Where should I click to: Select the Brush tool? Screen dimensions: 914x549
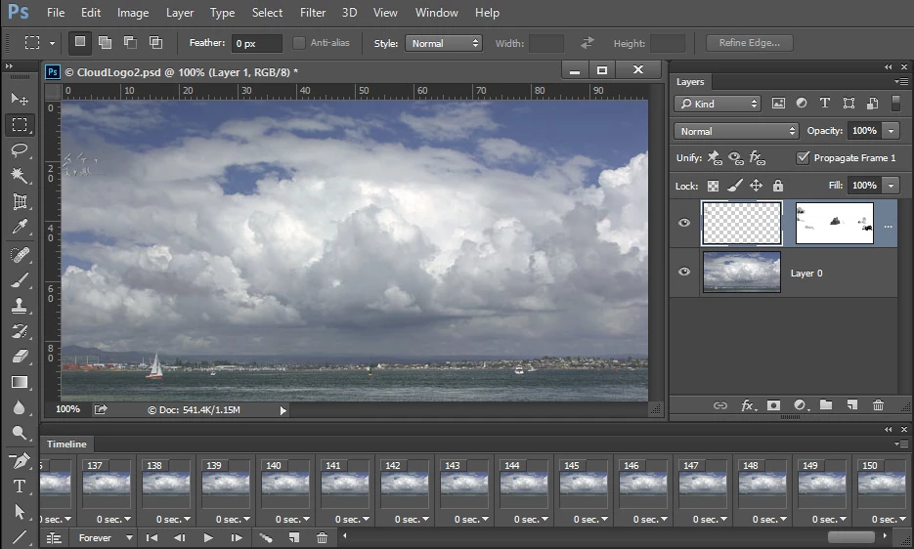click(20, 280)
